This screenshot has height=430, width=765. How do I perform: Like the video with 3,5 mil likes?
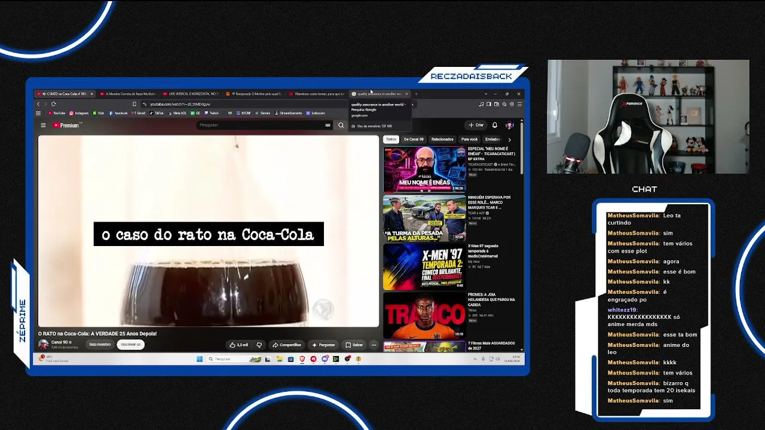pos(239,345)
